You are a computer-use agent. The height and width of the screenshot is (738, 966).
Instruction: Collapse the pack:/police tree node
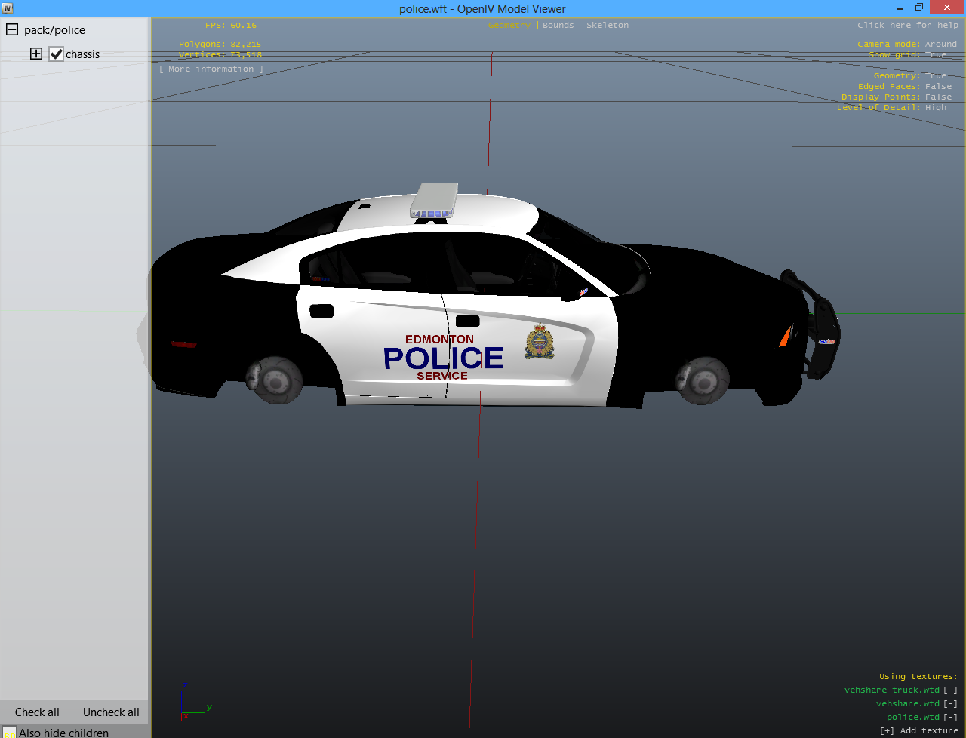click(x=12, y=30)
